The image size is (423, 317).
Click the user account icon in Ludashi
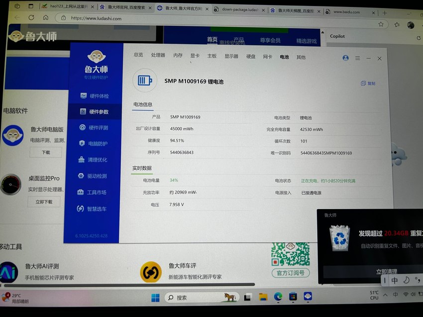pos(345,58)
